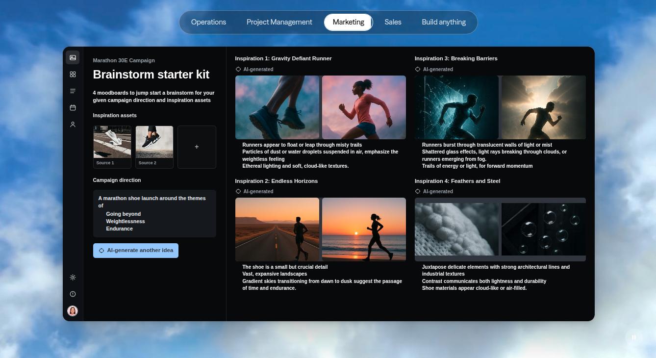Image resolution: width=656 pixels, height=358 pixels.
Task: Click AI-generated sparkle icon under Inspiration 4
Action: tap(418, 191)
